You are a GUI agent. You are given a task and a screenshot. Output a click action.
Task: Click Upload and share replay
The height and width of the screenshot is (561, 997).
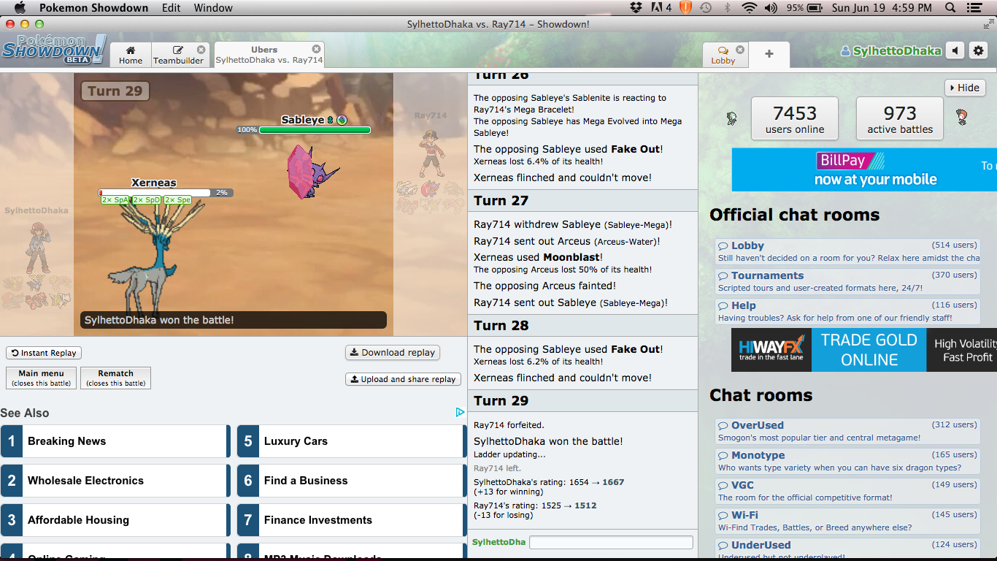point(403,379)
